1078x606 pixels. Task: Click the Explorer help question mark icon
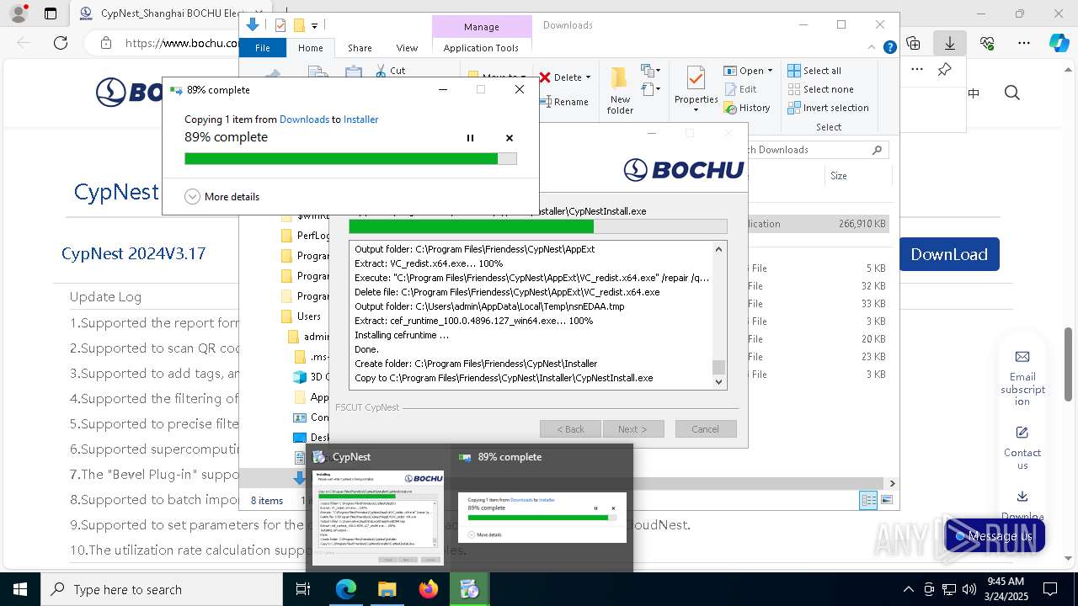(889, 47)
